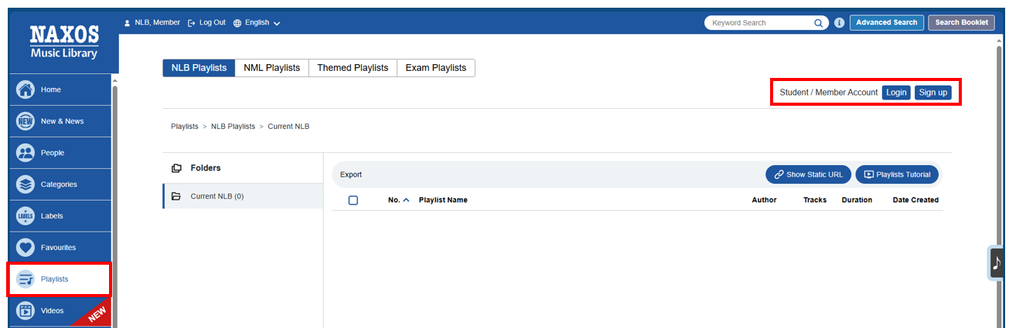
Task: Open the Playlists sidebar icon
Action: (x=26, y=279)
